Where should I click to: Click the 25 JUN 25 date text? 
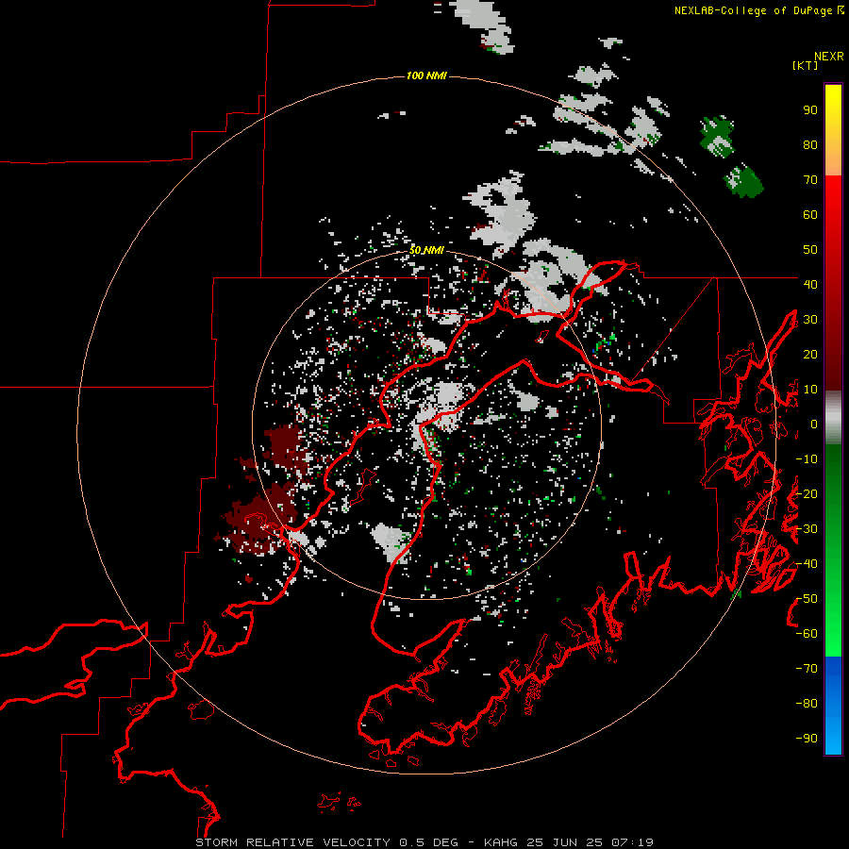(564, 842)
